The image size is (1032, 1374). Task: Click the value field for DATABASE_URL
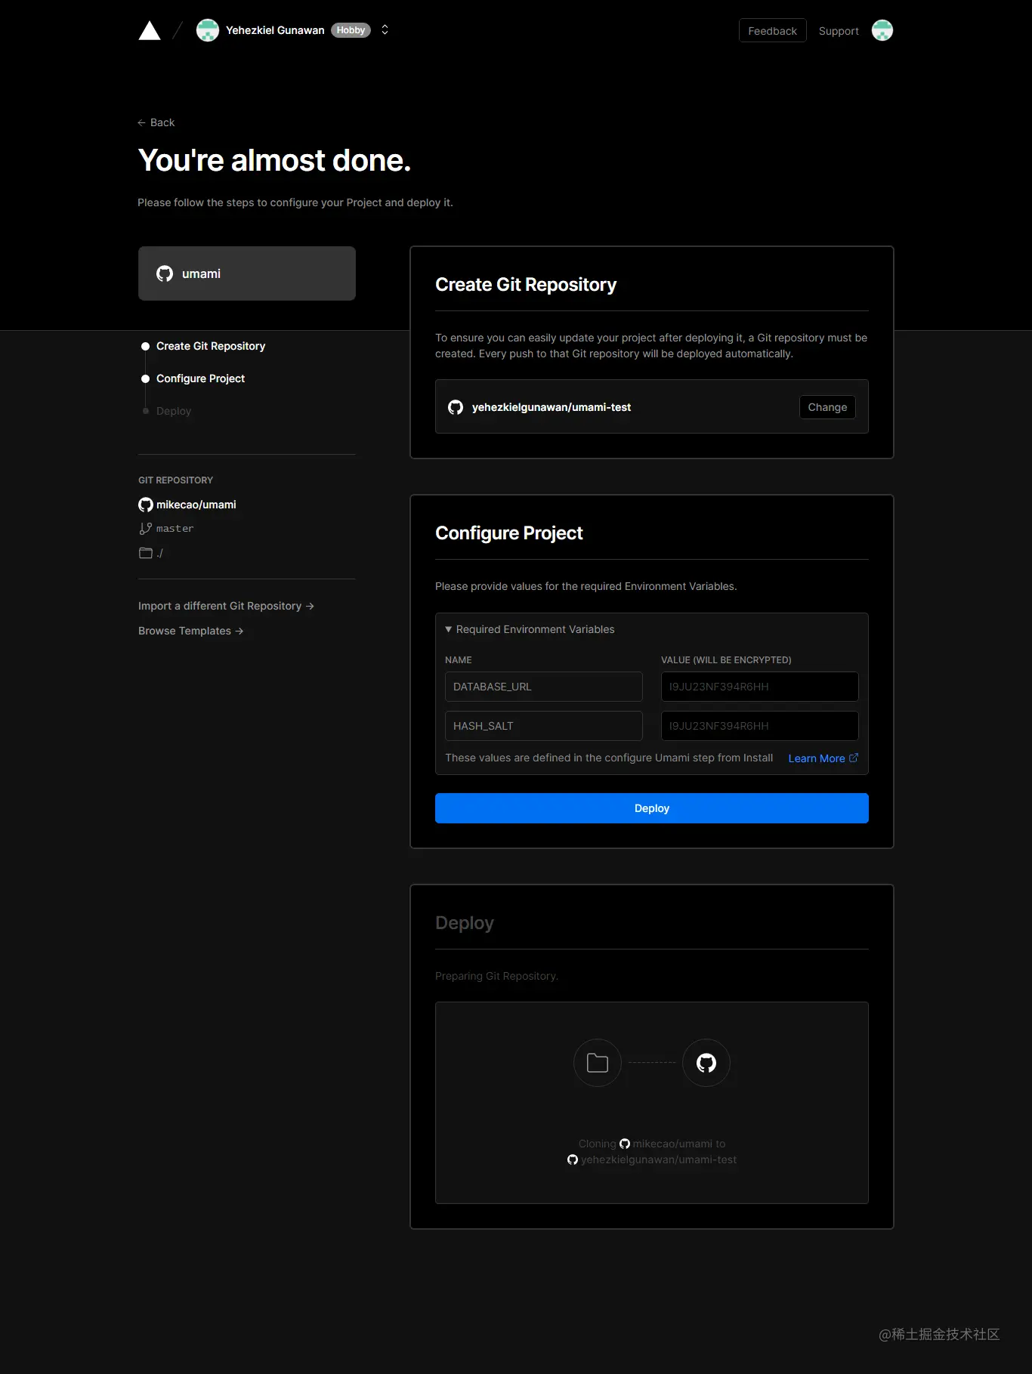760,687
